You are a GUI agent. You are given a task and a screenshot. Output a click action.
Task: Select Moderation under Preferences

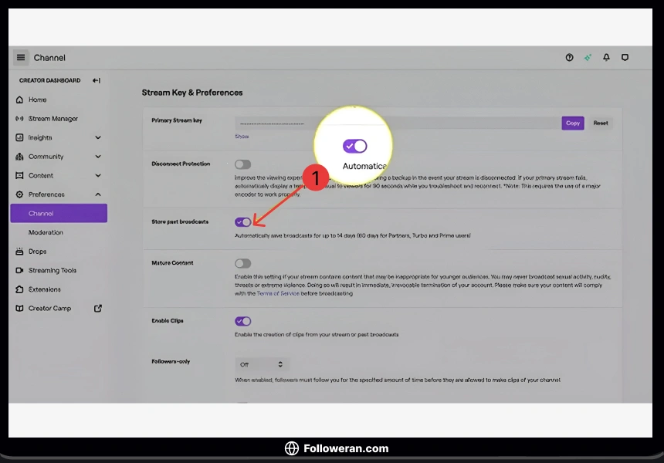click(x=46, y=232)
